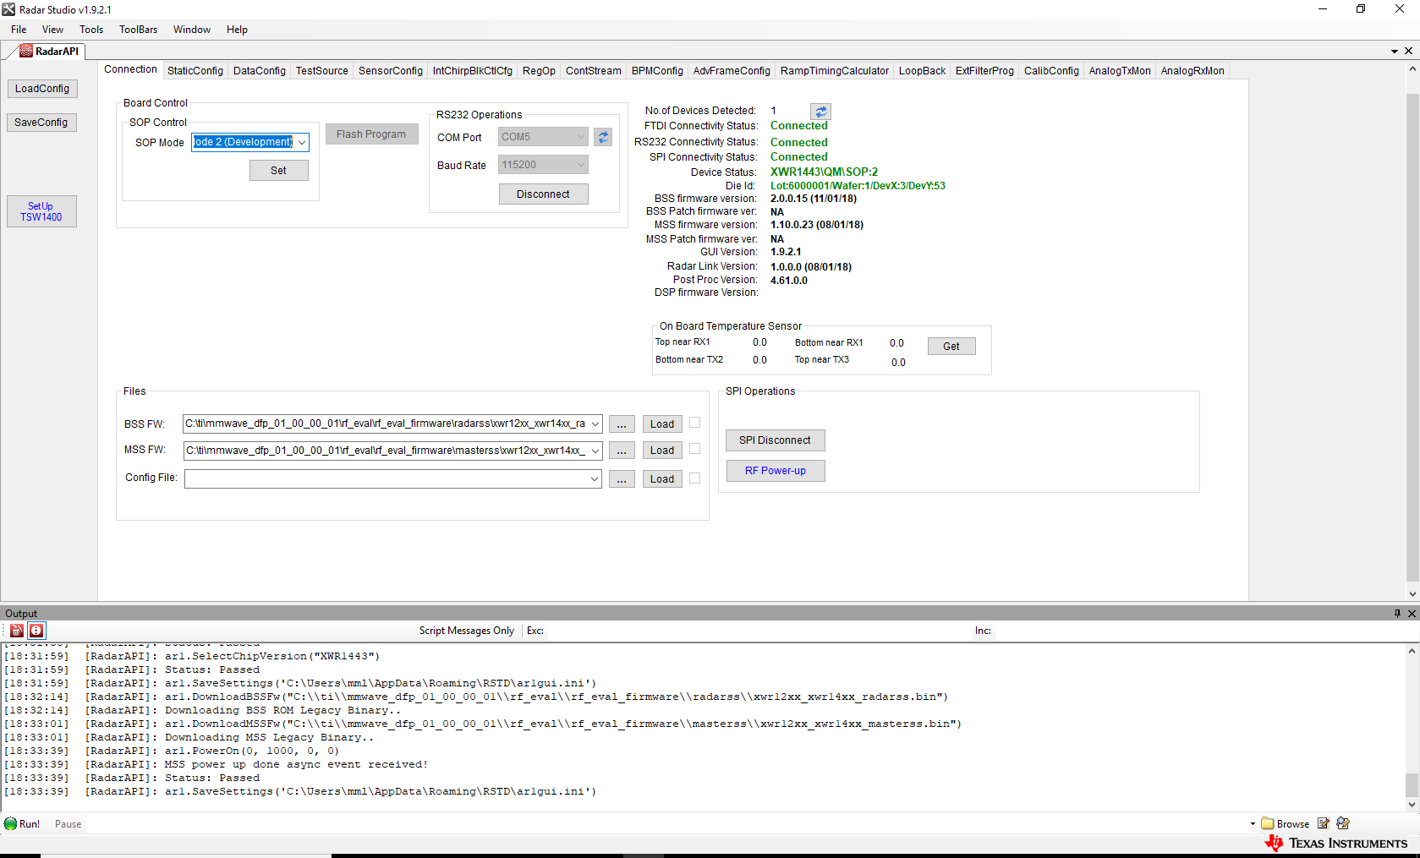
Task: Close the Output panel
Action: [1412, 614]
